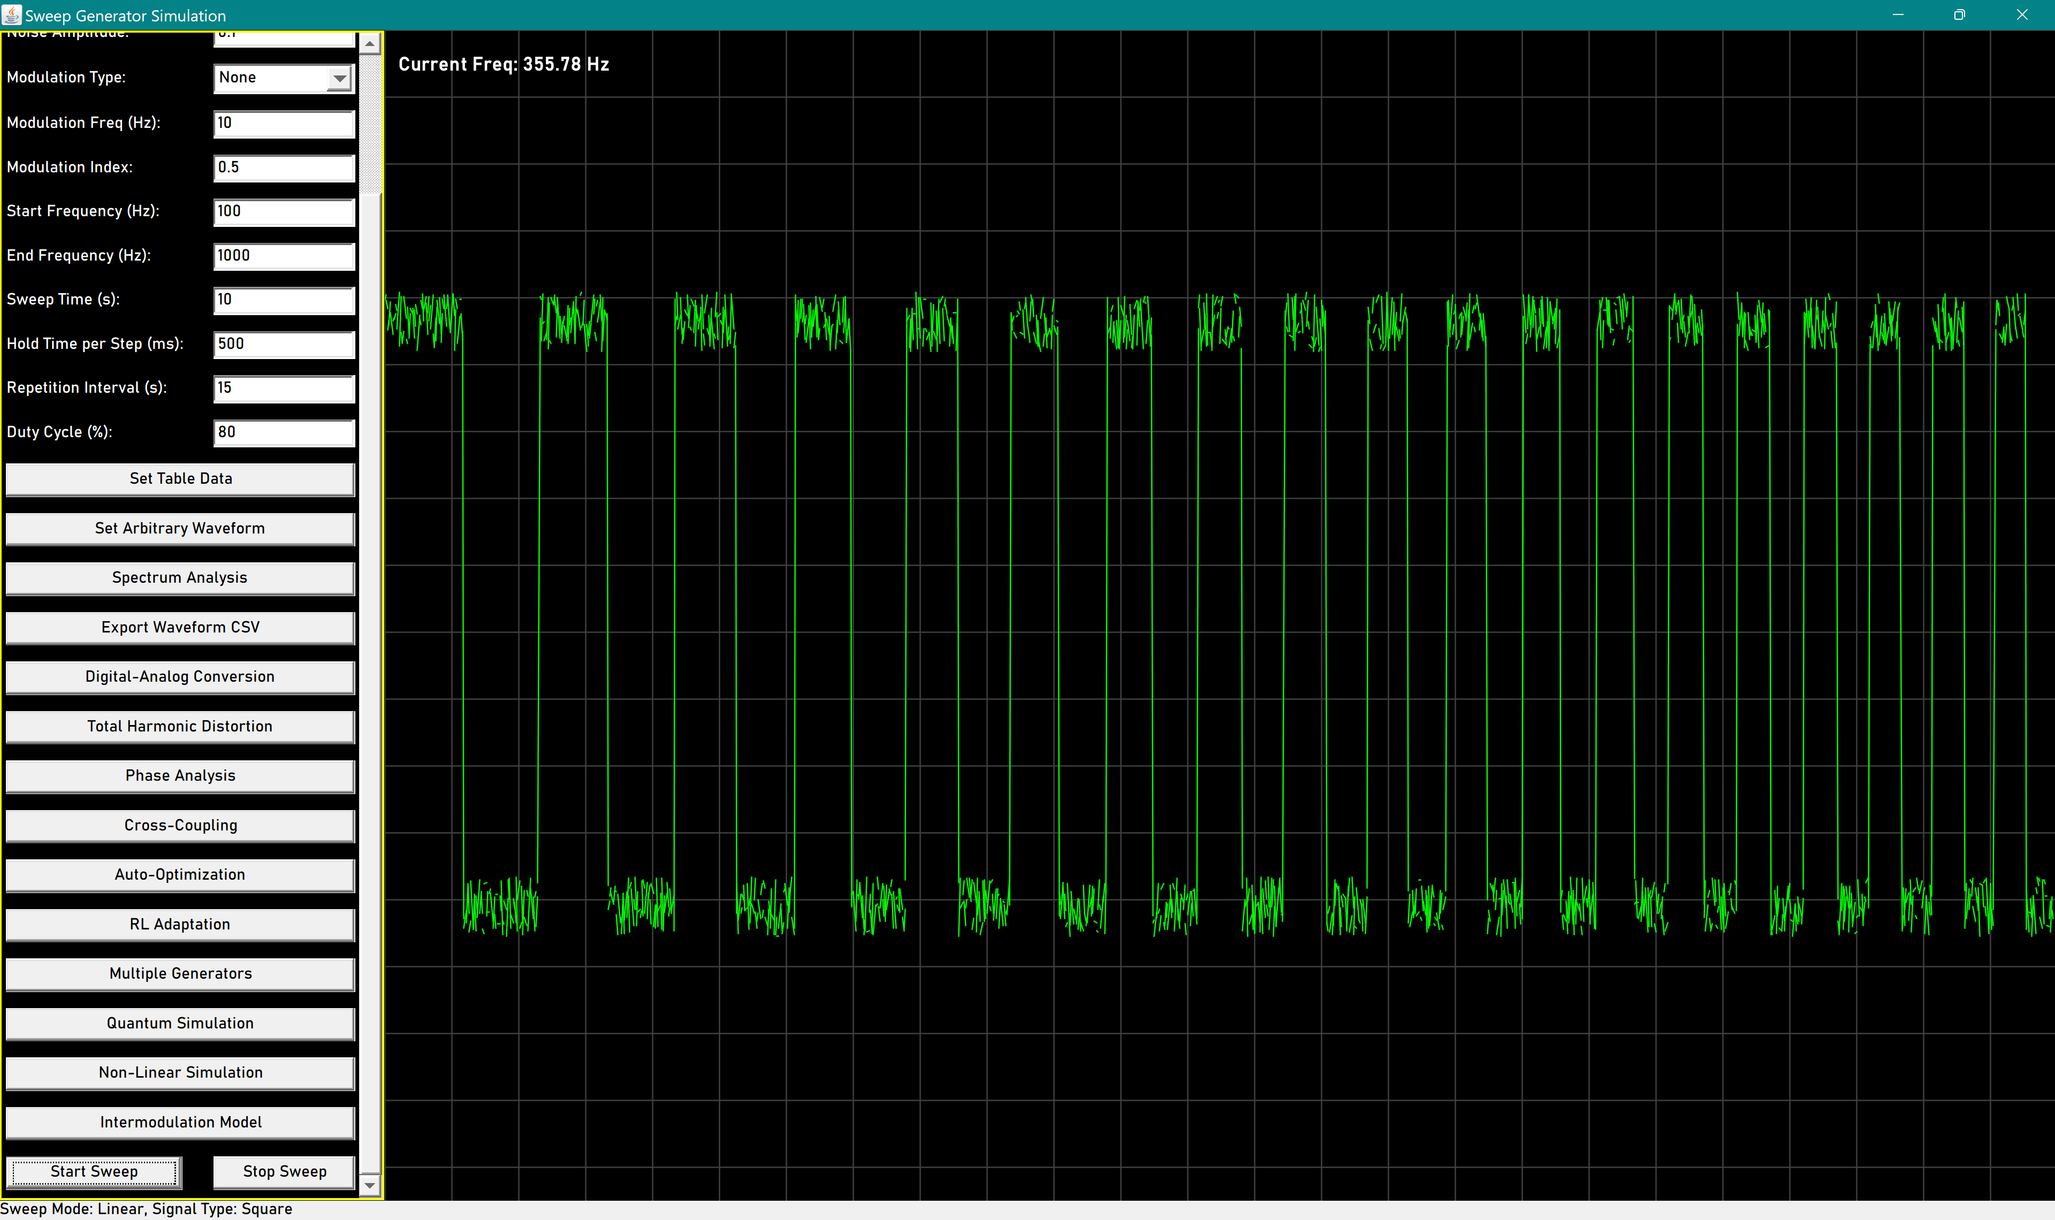The image size is (2055, 1220).
Task: Open Total Harmonic Distortion analysis
Action: point(180,727)
